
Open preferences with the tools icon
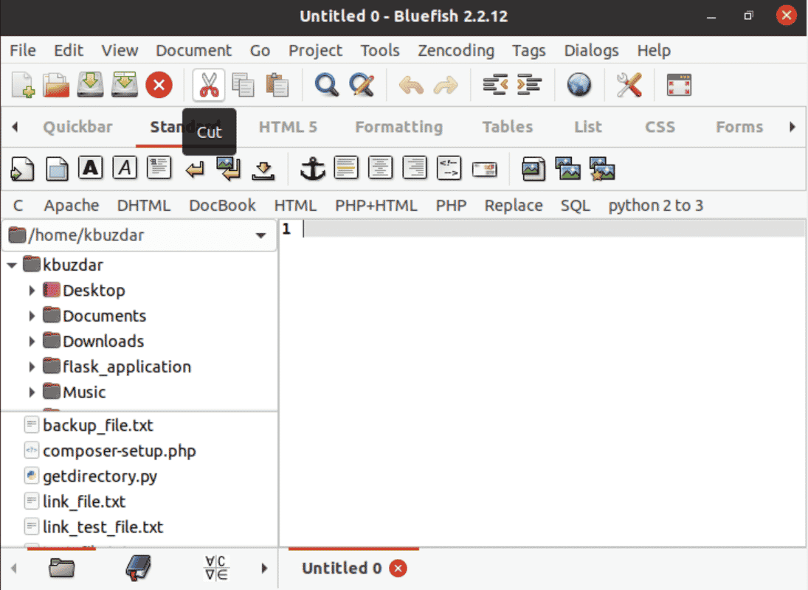[629, 85]
